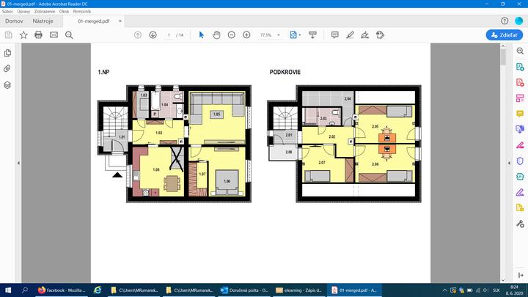Click the Print file icon
The height and width of the screenshot is (297, 528).
coord(38,35)
